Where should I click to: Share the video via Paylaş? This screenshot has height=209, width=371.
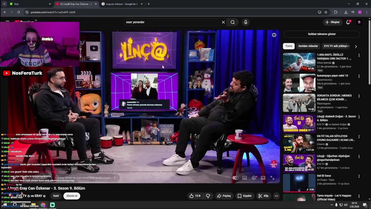[x=224, y=196]
